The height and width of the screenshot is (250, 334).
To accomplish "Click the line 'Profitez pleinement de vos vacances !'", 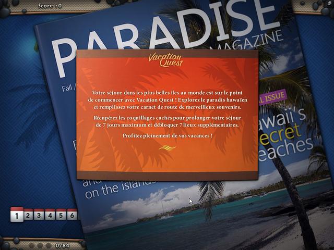I will [x=168, y=135].
